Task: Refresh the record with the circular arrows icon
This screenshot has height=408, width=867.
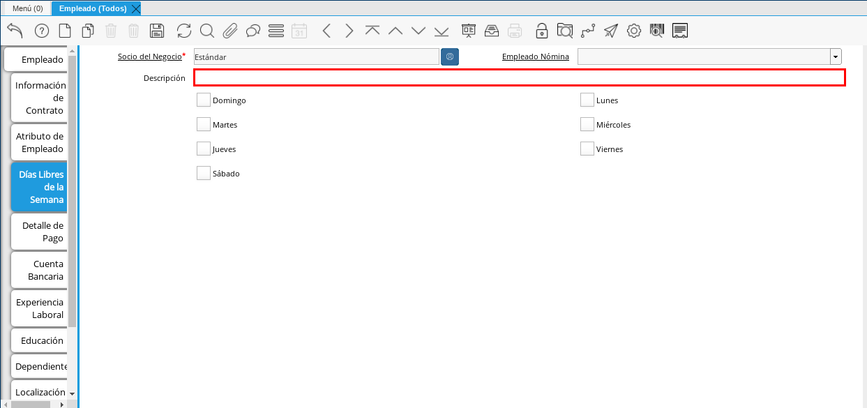Action: click(184, 31)
